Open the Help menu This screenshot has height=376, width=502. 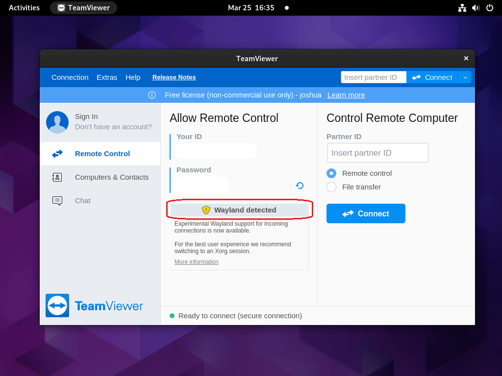133,77
